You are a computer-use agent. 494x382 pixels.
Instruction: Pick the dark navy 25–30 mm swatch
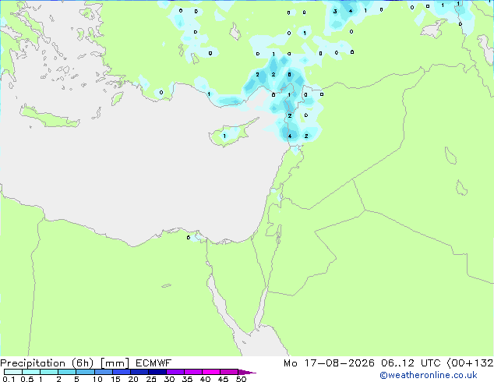tap(157, 372)
